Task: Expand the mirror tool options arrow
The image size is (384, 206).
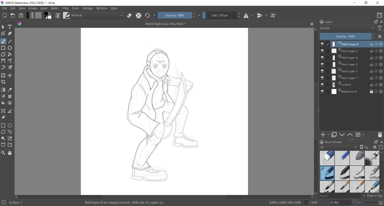Action: click(252, 15)
